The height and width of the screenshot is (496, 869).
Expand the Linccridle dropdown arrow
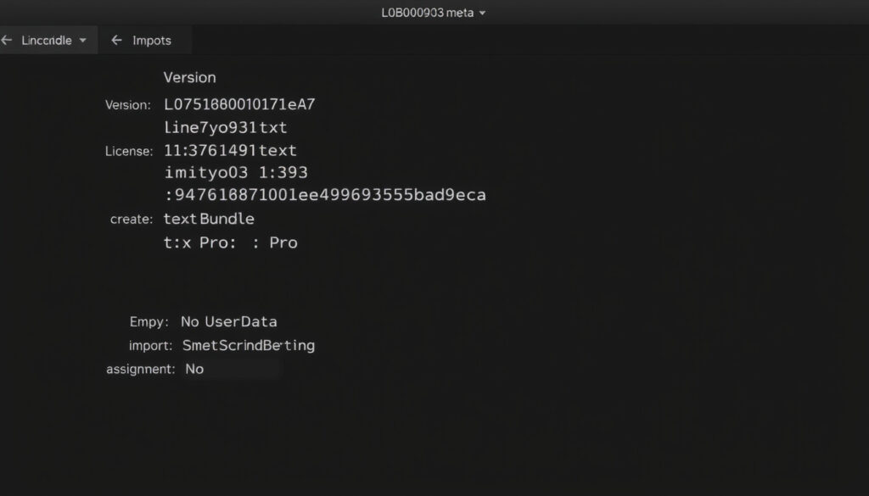click(82, 41)
